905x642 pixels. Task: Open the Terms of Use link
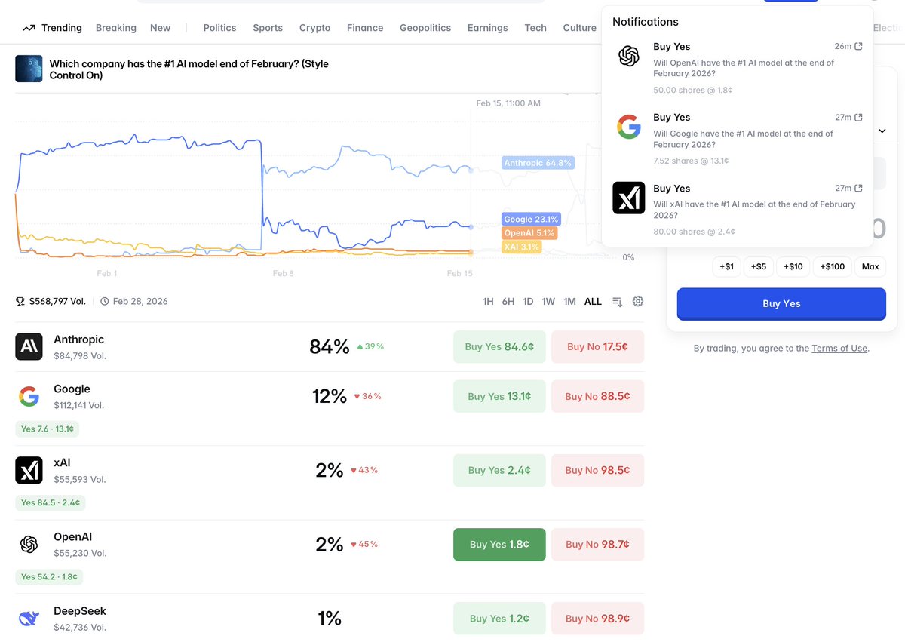click(x=839, y=349)
